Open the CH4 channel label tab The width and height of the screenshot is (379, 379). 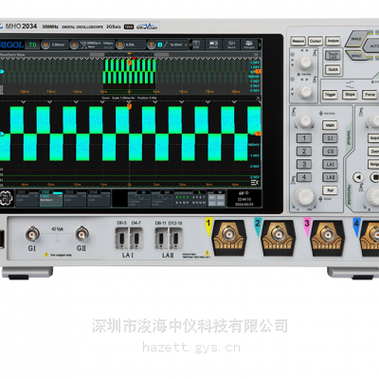point(99,198)
